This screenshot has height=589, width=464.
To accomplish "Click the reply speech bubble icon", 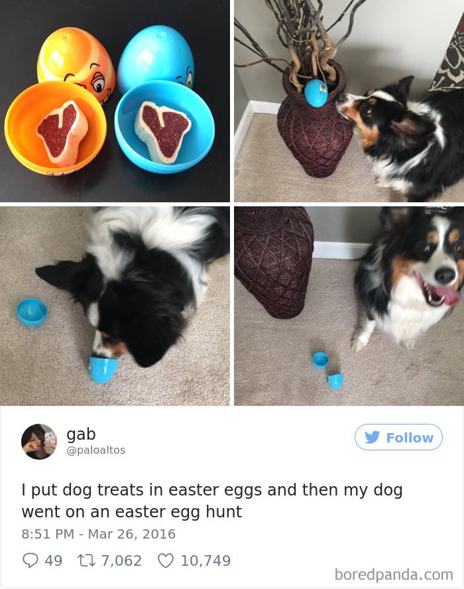I will point(30,560).
